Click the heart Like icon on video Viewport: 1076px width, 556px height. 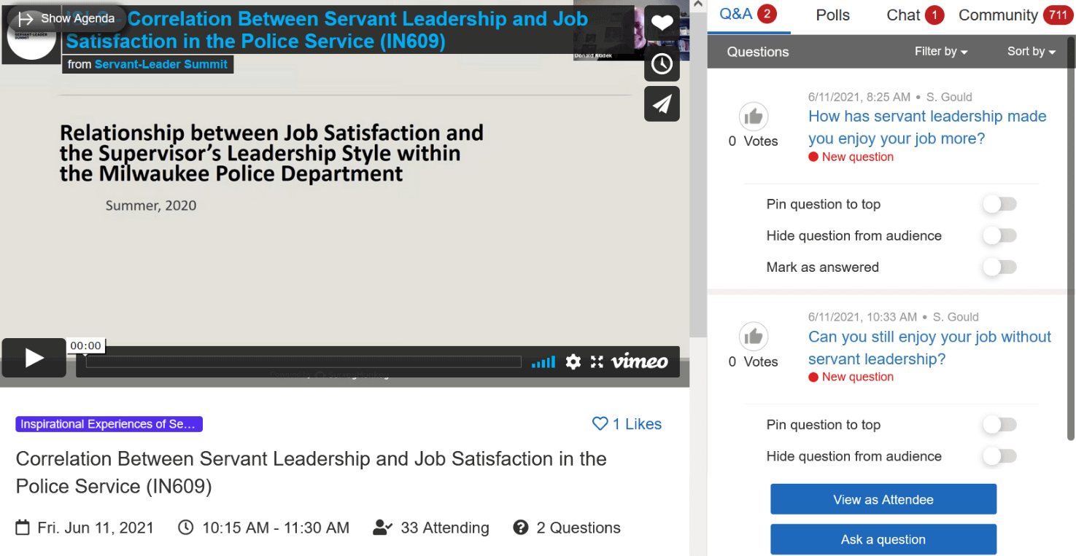pos(662,23)
